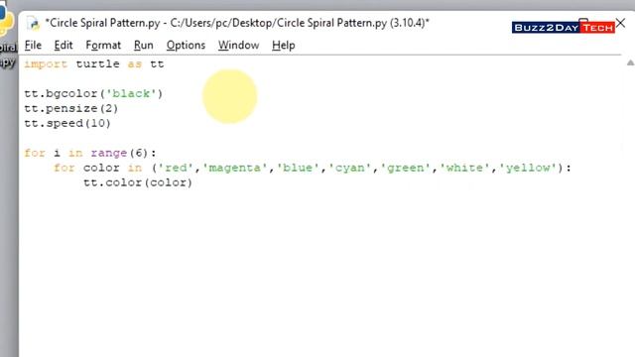This screenshot has height=357, width=635.
Task: Place cursor in tt.pensize(2) line
Action: click(x=70, y=108)
